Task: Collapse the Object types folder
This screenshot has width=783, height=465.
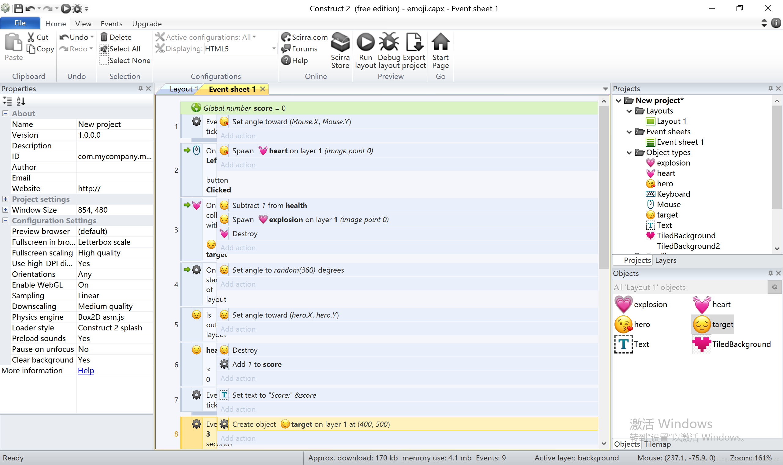Action: point(629,153)
